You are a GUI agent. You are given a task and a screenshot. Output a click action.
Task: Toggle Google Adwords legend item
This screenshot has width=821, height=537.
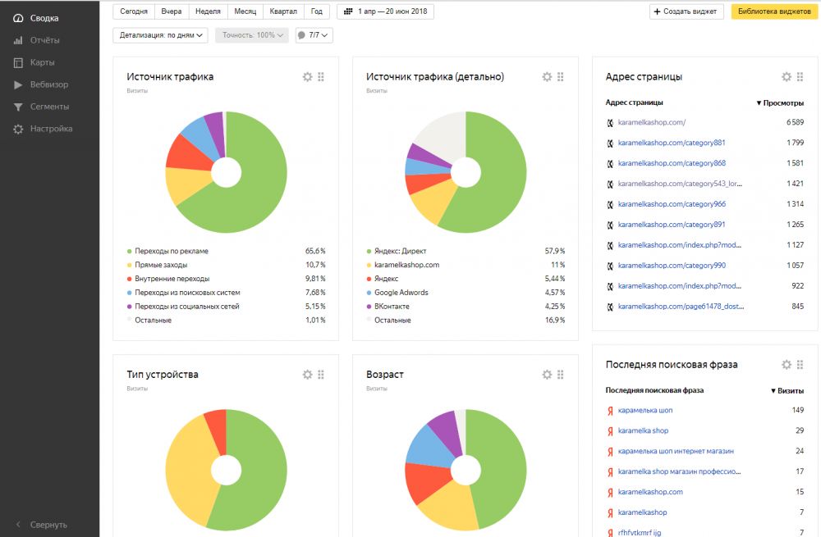pos(397,293)
